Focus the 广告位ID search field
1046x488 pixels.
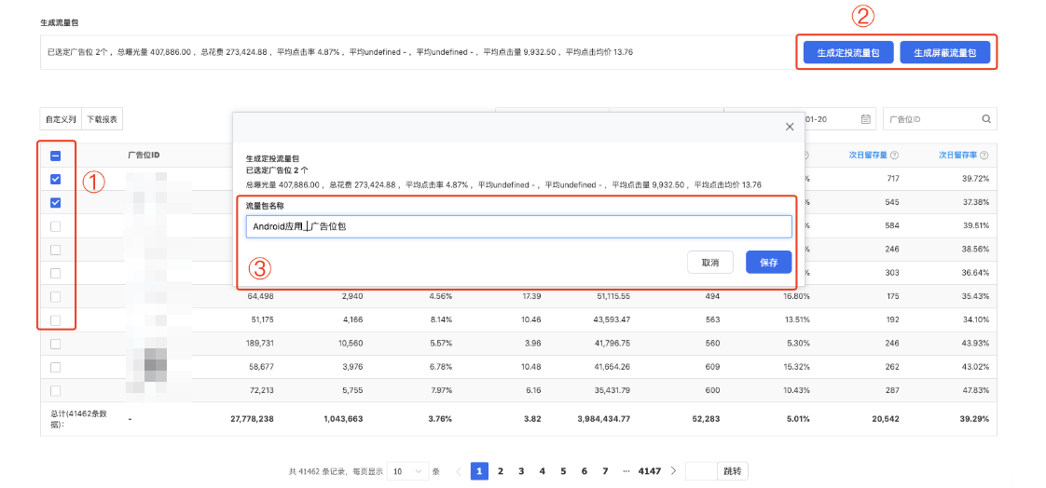coord(940,119)
